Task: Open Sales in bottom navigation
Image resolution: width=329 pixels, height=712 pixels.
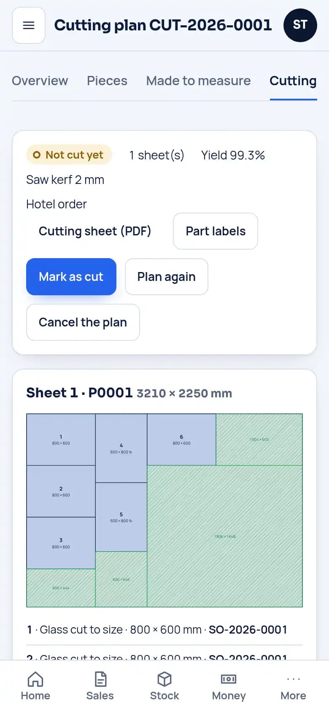Action: point(100,686)
